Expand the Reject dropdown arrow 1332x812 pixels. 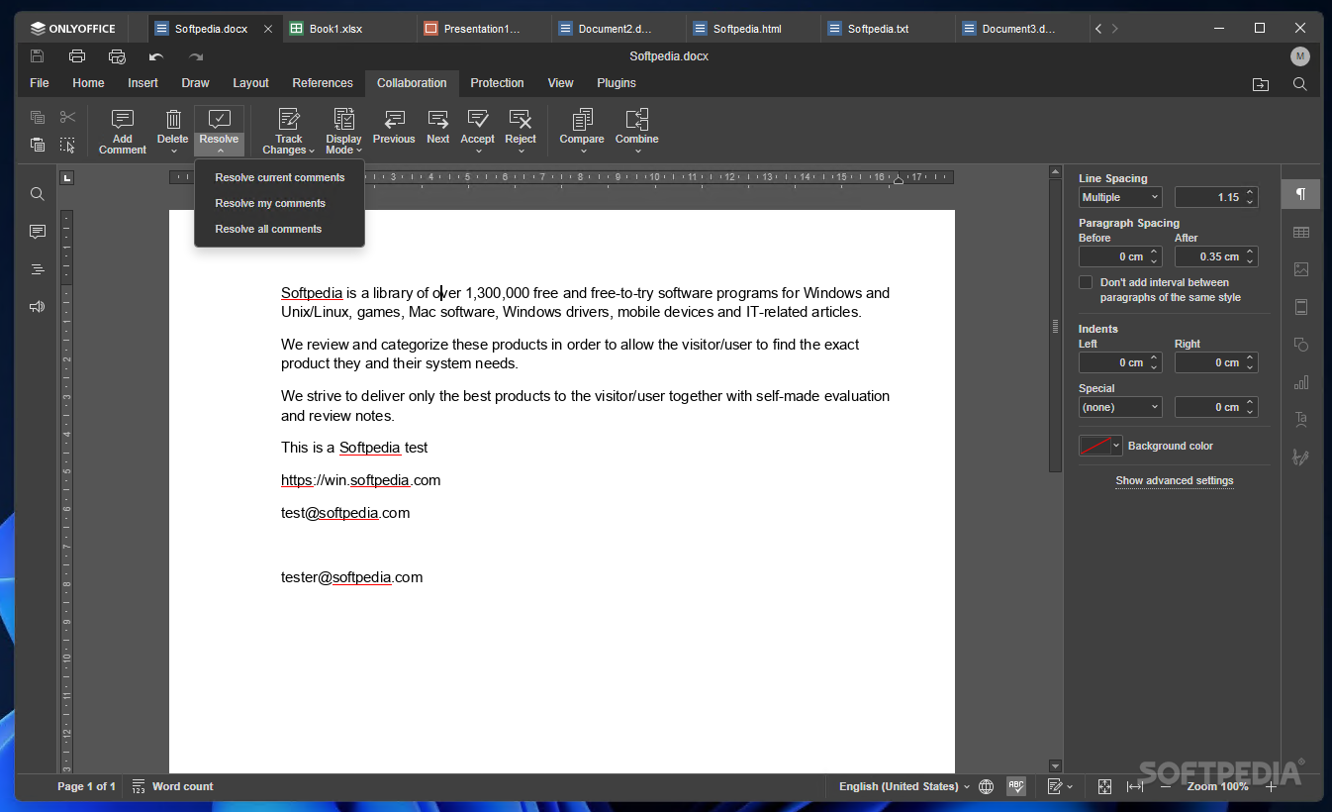(521, 152)
